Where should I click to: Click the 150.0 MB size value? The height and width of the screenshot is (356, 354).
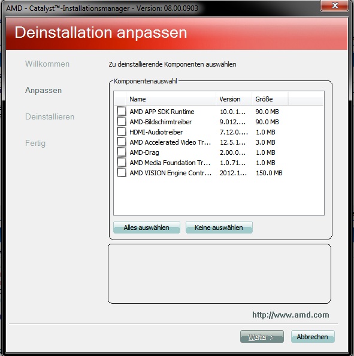pos(269,173)
